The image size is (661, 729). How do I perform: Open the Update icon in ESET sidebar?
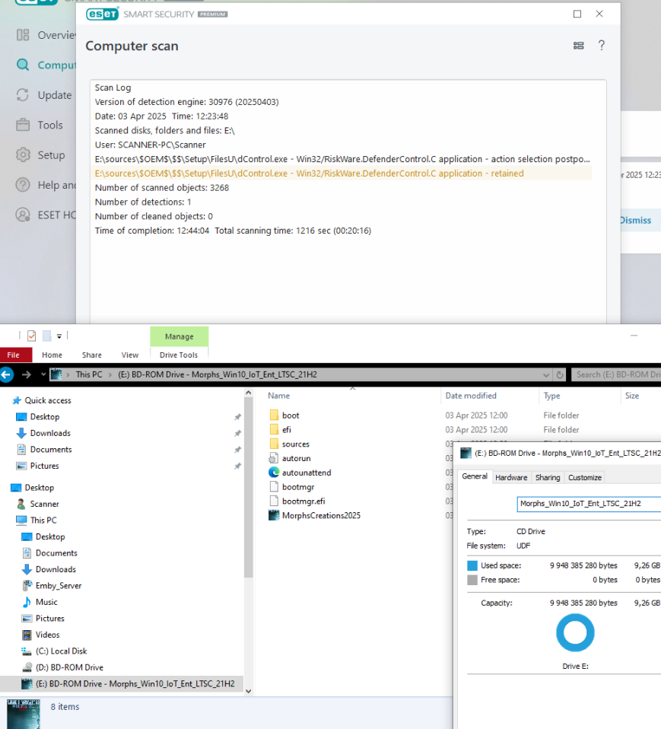click(23, 95)
